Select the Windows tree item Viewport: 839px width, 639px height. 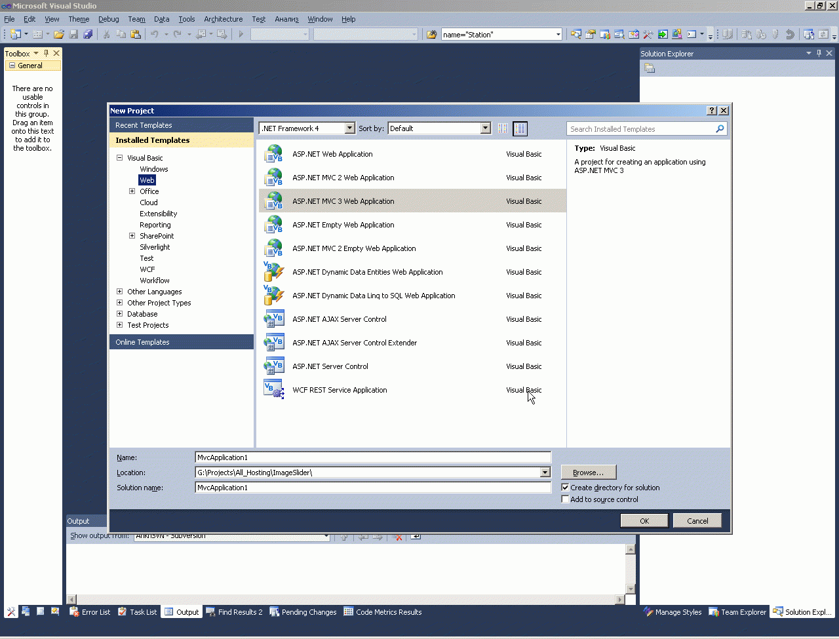154,169
